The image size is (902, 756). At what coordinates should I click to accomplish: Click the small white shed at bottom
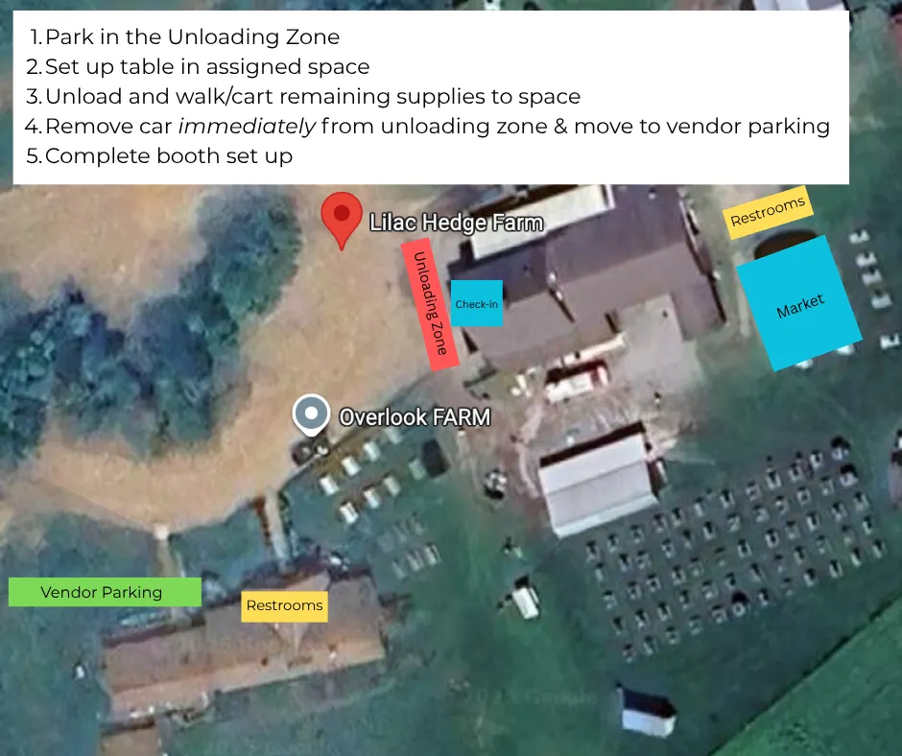pos(648,711)
